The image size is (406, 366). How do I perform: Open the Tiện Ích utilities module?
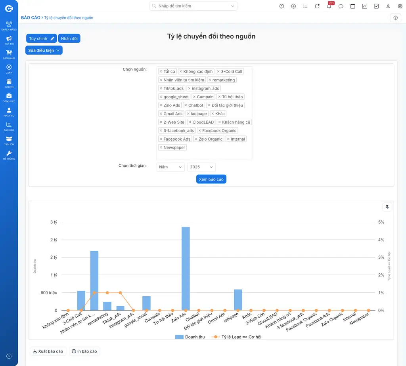[x=9, y=141]
